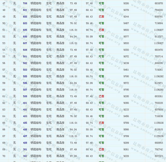Viewport: 166px width, 162px height.
Task: Select room 501 link
Action: point(25,57)
